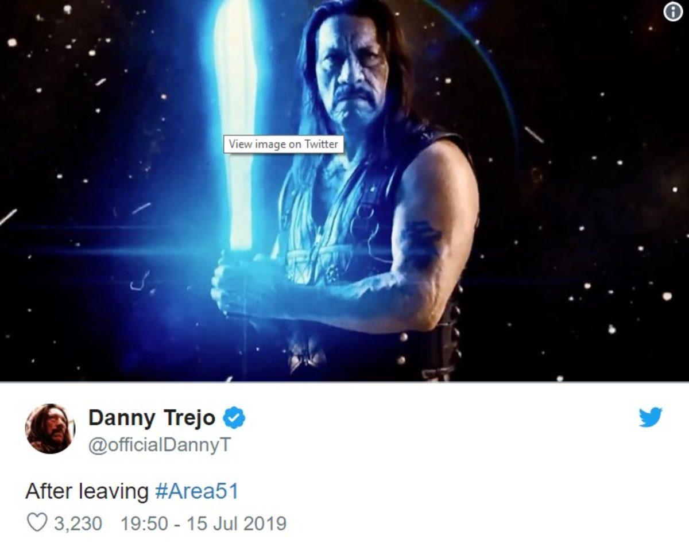Open the #Area51 hashtag link

(x=196, y=491)
